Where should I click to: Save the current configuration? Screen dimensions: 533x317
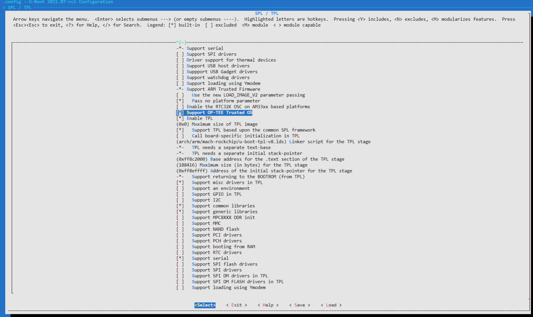pyautogui.click(x=299, y=305)
